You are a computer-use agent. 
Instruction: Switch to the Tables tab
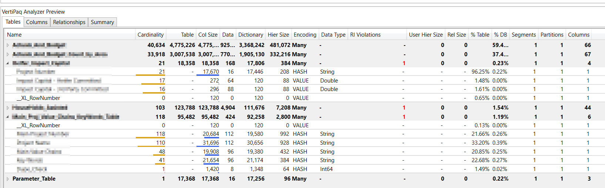[13, 22]
